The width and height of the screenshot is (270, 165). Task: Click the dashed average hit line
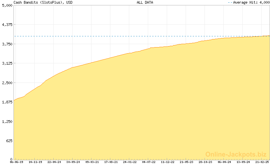pos(101,36)
